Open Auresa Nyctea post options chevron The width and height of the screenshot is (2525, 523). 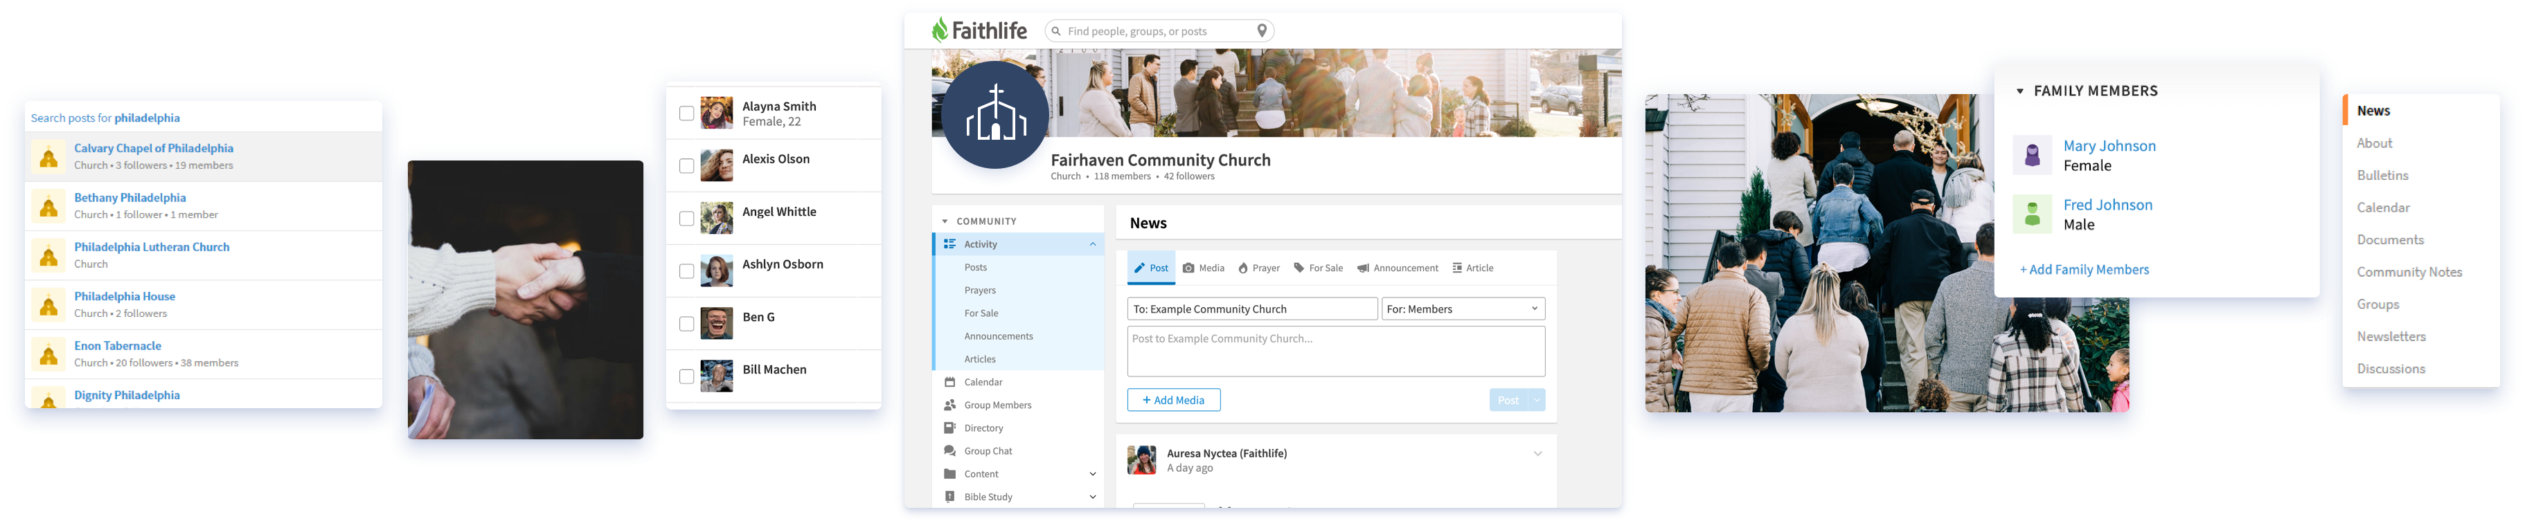[1537, 453]
